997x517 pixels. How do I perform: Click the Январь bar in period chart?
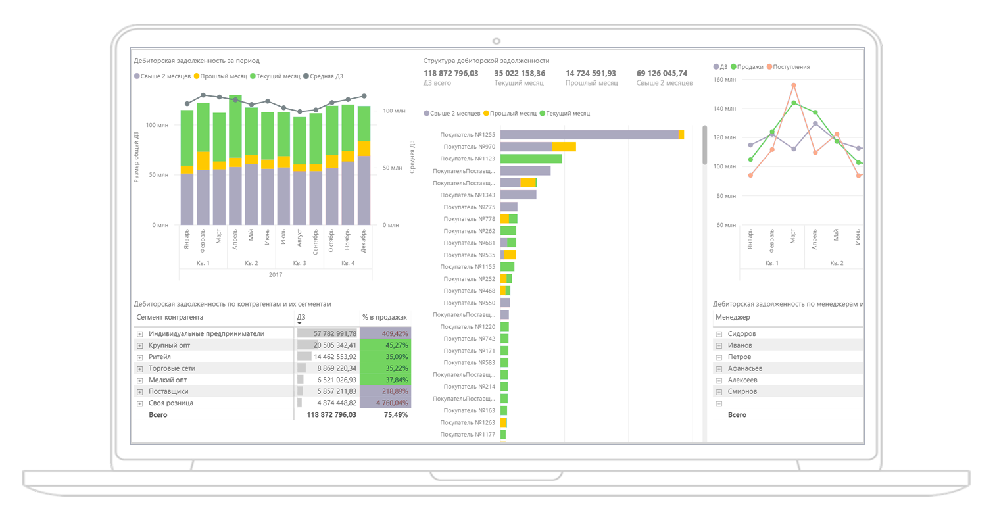point(187,168)
